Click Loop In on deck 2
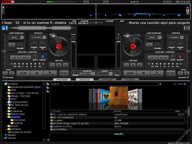 pos(153,58)
